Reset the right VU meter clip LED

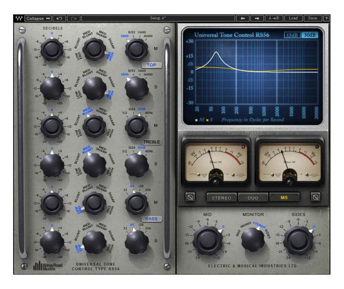[x=317, y=147]
